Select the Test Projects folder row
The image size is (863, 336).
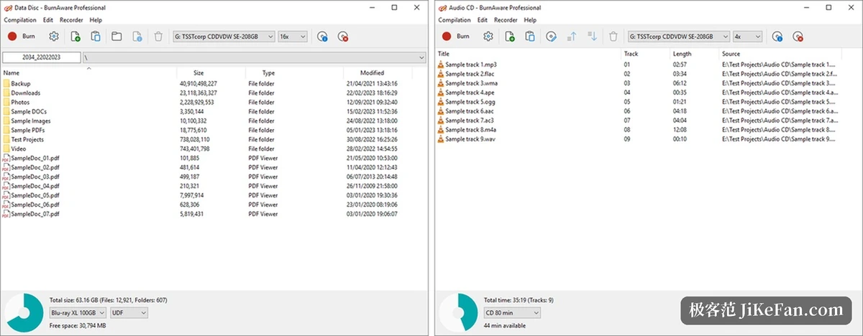click(206, 139)
